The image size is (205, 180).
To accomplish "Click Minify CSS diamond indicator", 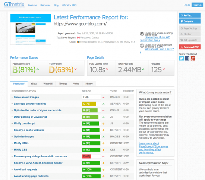I will click(103, 150).
